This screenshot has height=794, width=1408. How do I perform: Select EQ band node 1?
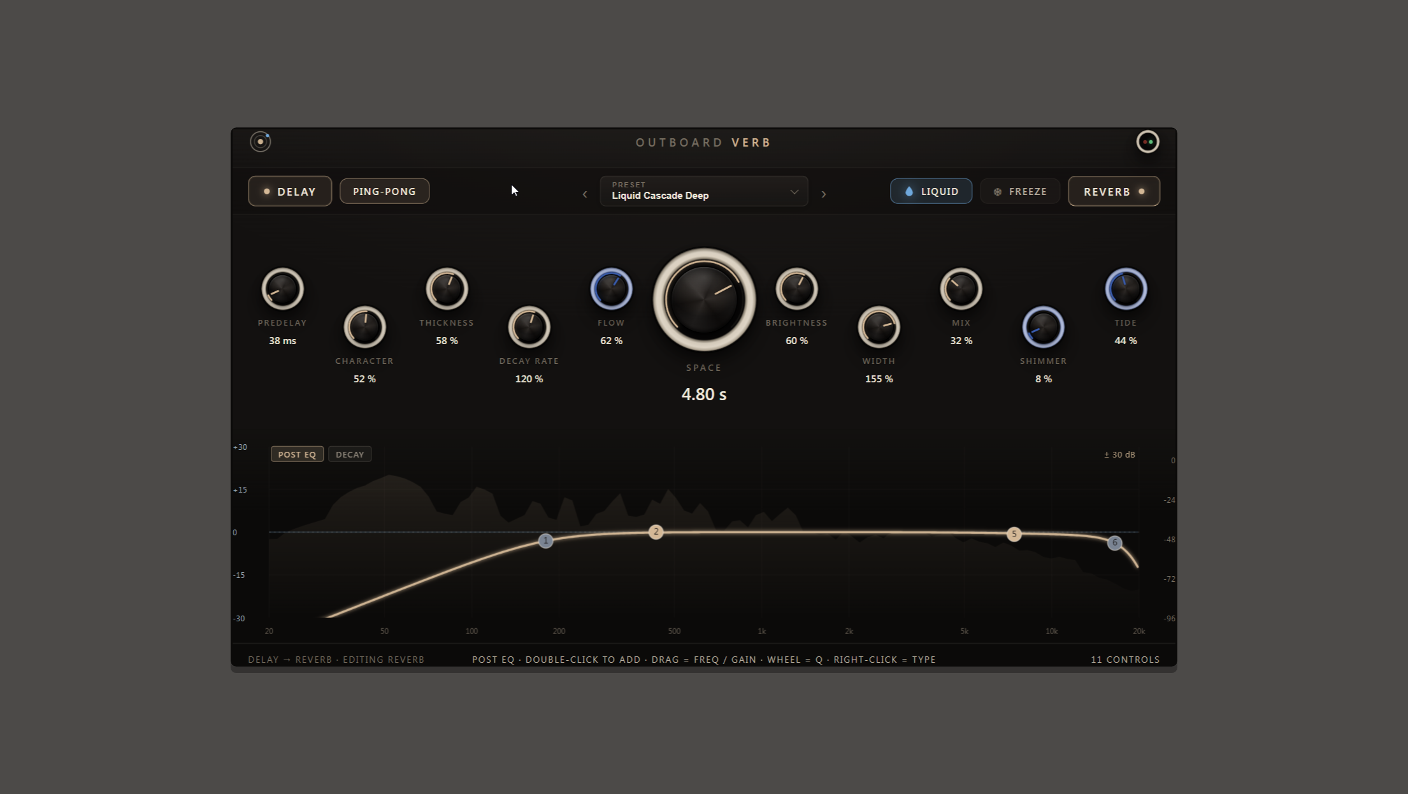click(545, 540)
